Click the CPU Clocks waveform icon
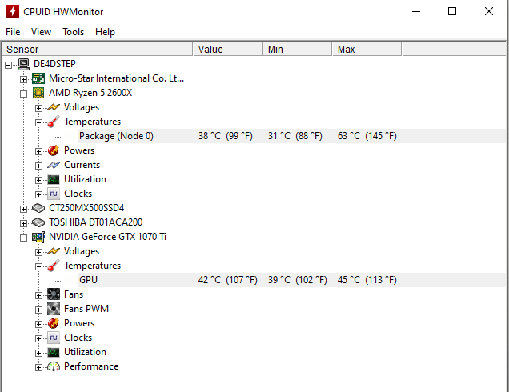This screenshot has width=509, height=392. 54,194
